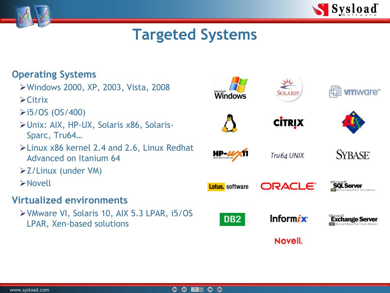Click the Tru64 UNIX logo

(x=288, y=156)
